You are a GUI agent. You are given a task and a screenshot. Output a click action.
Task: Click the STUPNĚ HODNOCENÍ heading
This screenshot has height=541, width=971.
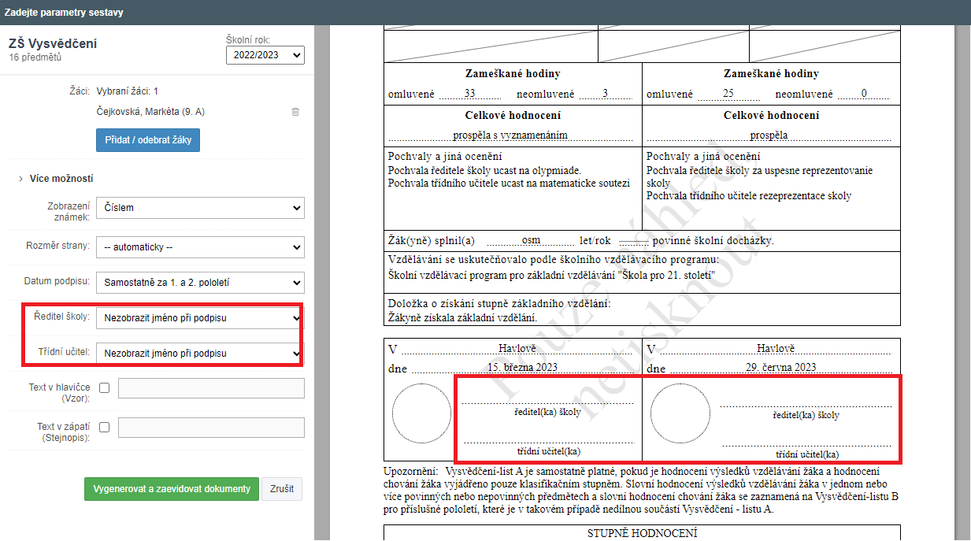(642, 533)
